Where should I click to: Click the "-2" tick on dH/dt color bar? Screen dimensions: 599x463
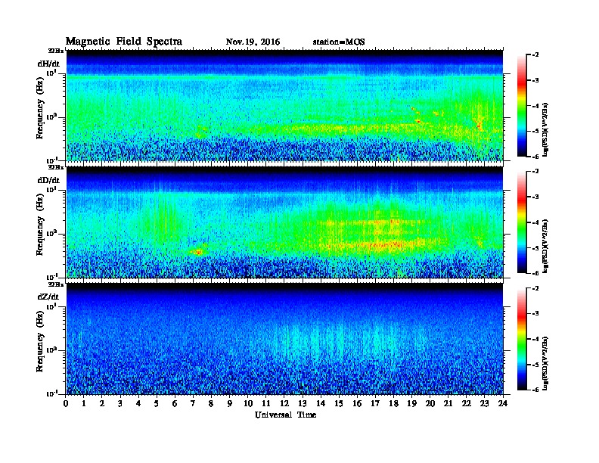point(535,55)
